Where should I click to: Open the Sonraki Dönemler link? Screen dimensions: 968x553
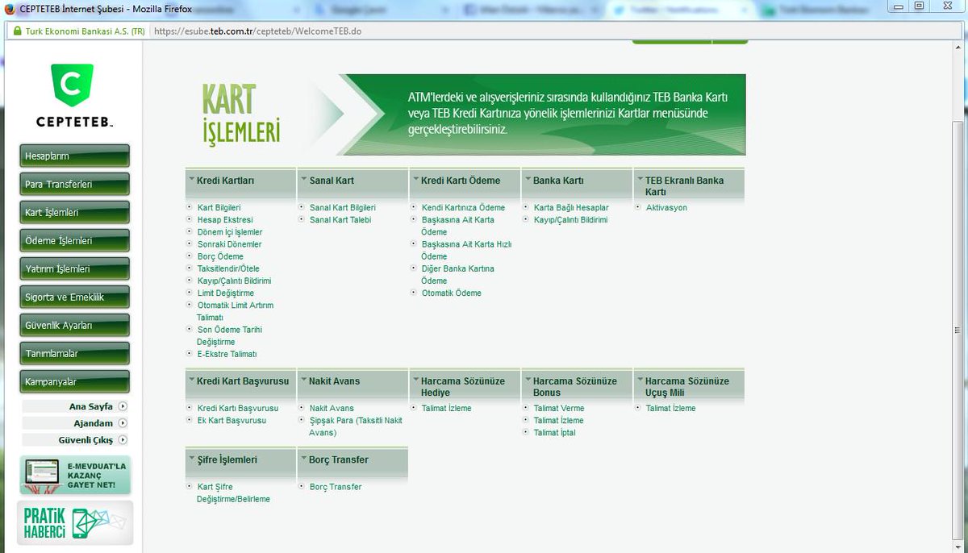coord(229,244)
